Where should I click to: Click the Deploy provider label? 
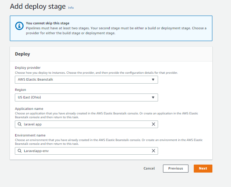coord(28,68)
